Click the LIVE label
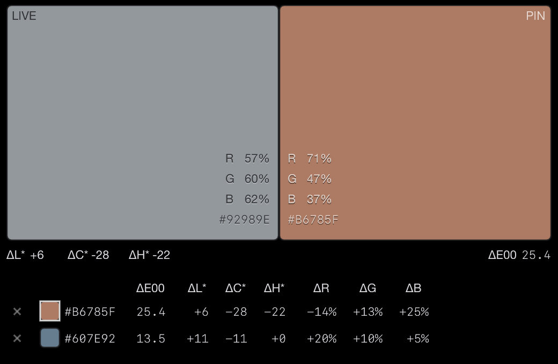Screen dimensions: 558x364 24,16
